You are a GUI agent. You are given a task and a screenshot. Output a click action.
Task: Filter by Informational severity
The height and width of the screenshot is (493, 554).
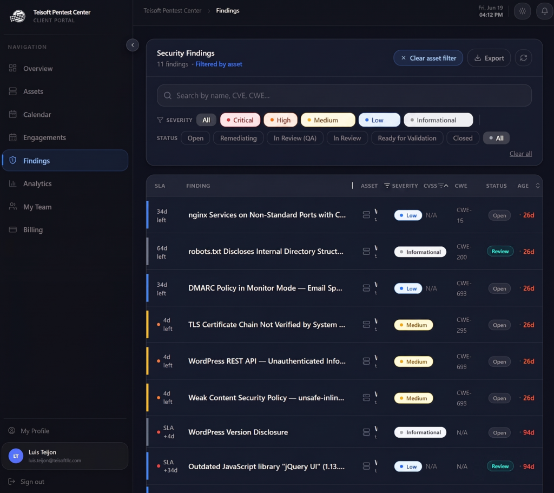(x=438, y=120)
